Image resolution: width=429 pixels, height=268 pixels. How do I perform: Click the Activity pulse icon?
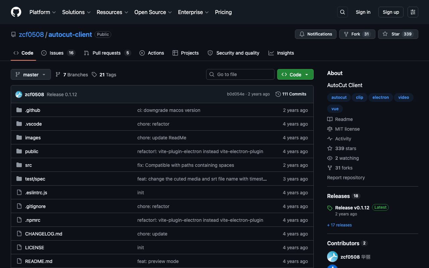[x=330, y=139]
